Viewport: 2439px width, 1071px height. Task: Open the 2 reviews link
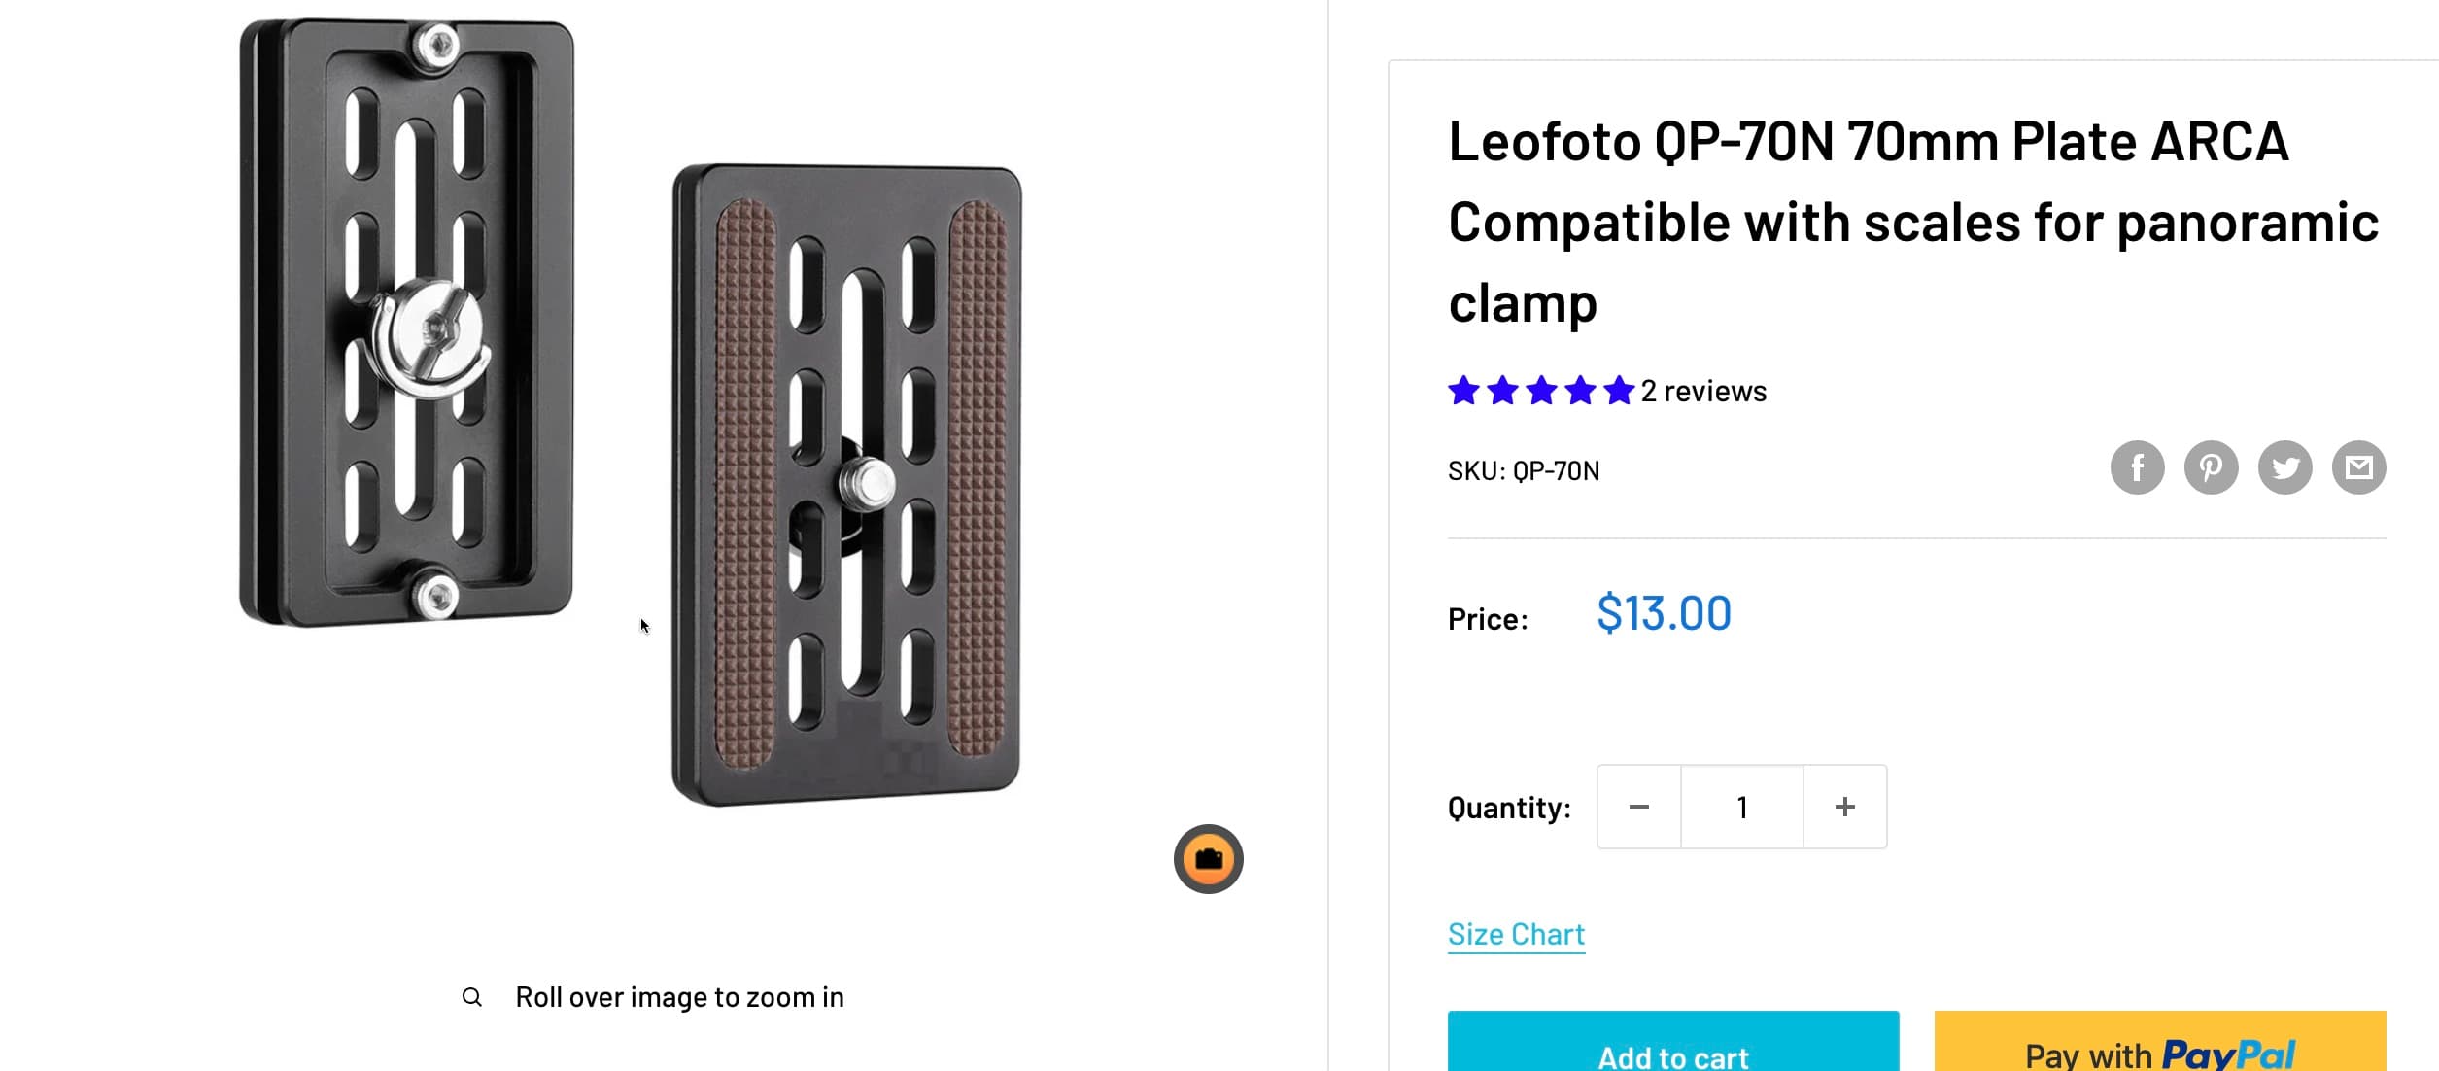click(1703, 391)
